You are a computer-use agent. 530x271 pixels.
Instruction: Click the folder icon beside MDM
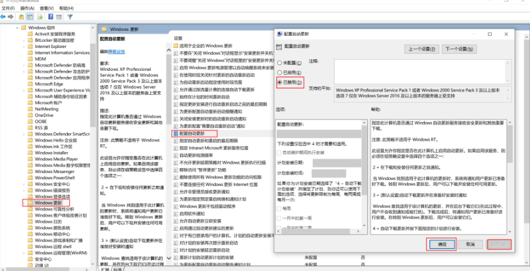pos(31,59)
